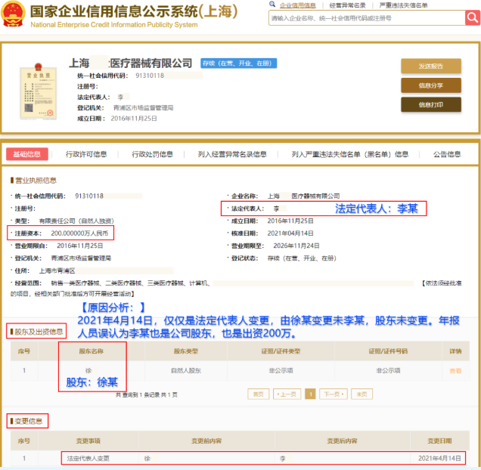
Task: Click the 变更信息 section heading
Action: (29, 421)
